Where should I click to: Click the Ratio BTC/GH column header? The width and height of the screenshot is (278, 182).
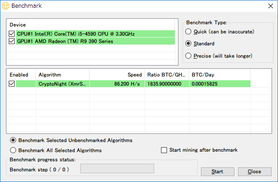[167, 75]
